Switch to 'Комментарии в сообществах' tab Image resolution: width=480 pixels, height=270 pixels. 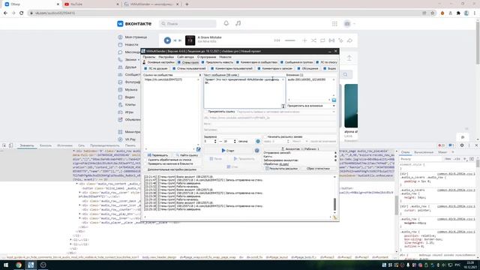pyautogui.click(x=256, y=62)
